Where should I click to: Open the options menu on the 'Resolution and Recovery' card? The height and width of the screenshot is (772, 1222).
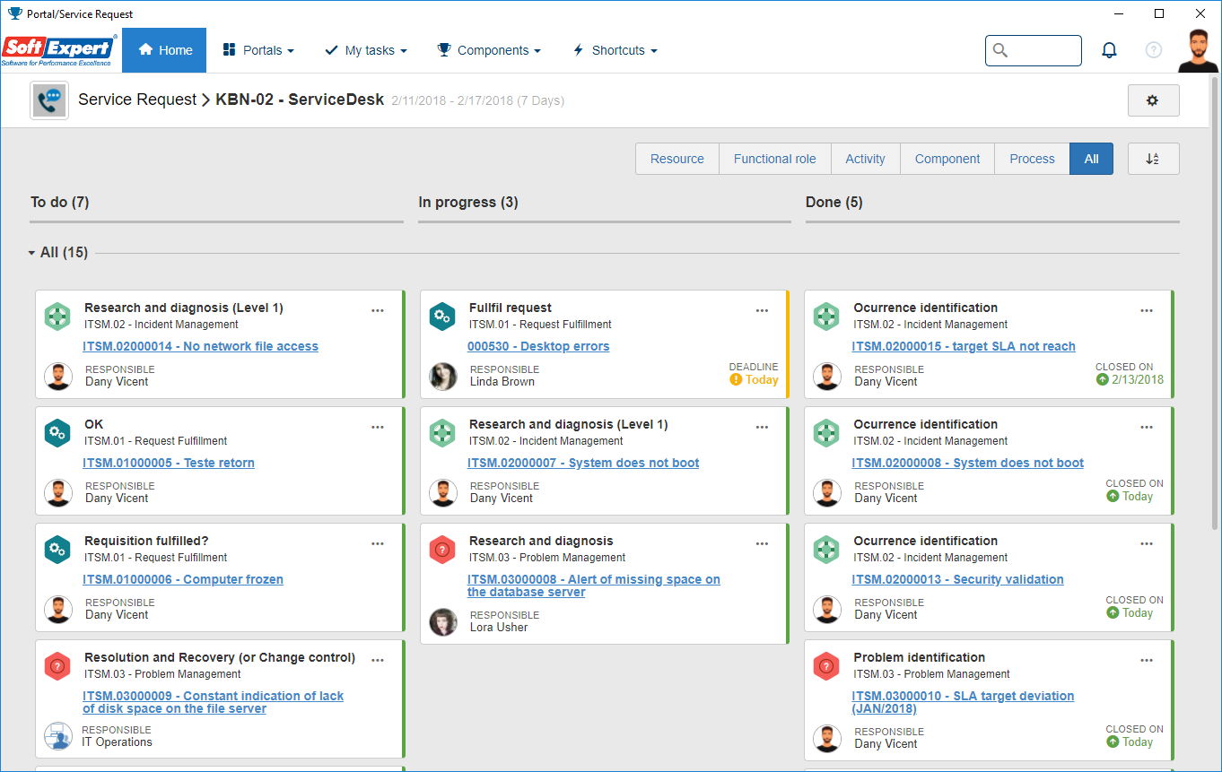[x=378, y=660]
